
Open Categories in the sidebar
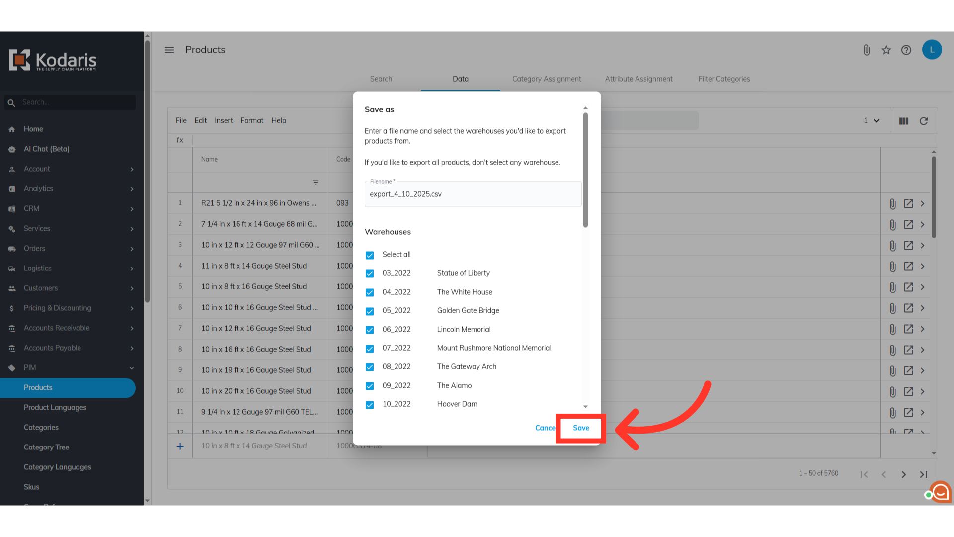pyautogui.click(x=41, y=427)
